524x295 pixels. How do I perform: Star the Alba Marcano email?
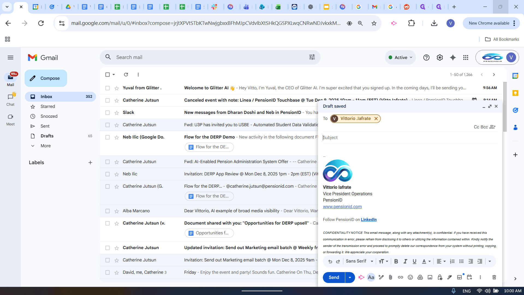(x=117, y=211)
